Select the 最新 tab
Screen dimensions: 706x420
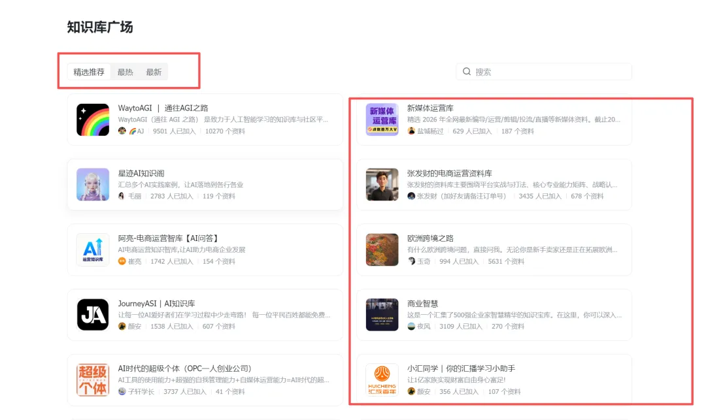coord(154,72)
